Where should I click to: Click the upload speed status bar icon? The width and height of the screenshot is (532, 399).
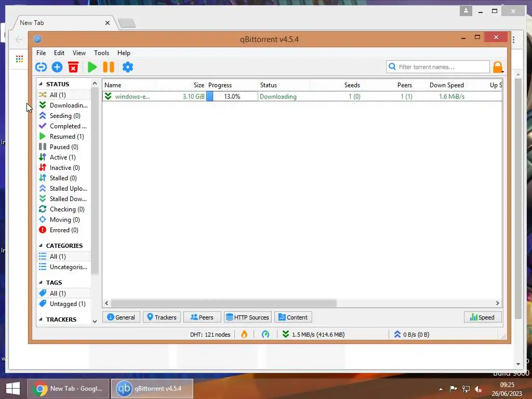click(397, 335)
